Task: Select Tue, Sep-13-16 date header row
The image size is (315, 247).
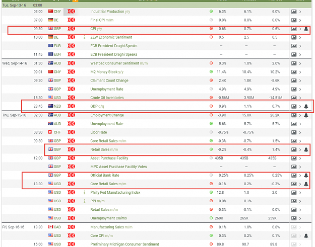Action: (157, 5)
